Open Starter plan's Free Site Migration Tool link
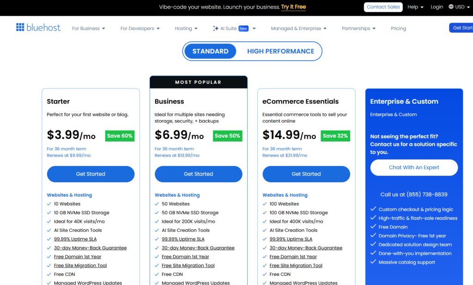The width and height of the screenshot is (473, 285). pyautogui.click(x=80, y=265)
